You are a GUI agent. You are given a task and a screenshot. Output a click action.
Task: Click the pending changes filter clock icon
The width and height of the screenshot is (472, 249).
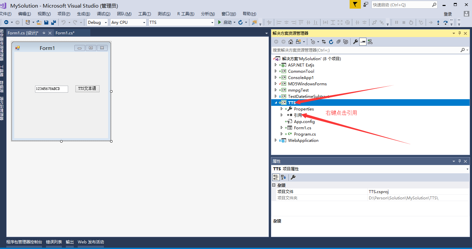pos(313,42)
